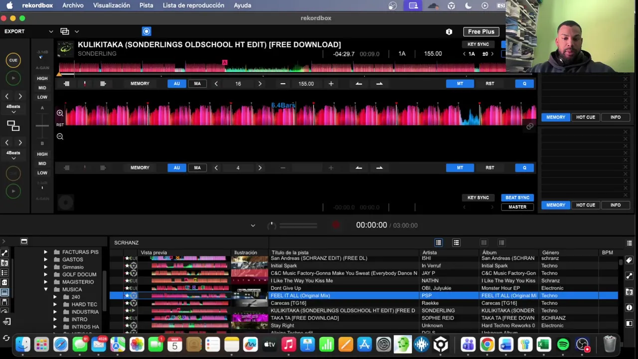Open the Pista menu
The image size is (638, 359).
pos(146,5)
